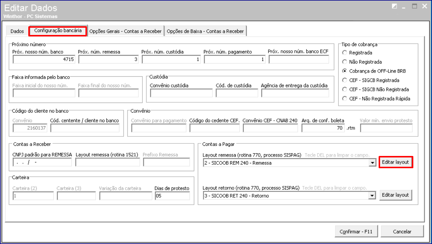Expand the Layout remessa SICOOB REM 240 dropdown arrow

pyautogui.click(x=372, y=163)
